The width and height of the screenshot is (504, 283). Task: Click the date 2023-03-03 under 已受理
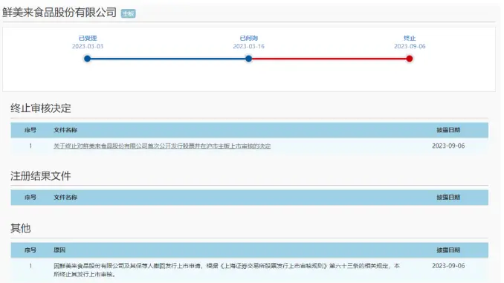click(88, 46)
